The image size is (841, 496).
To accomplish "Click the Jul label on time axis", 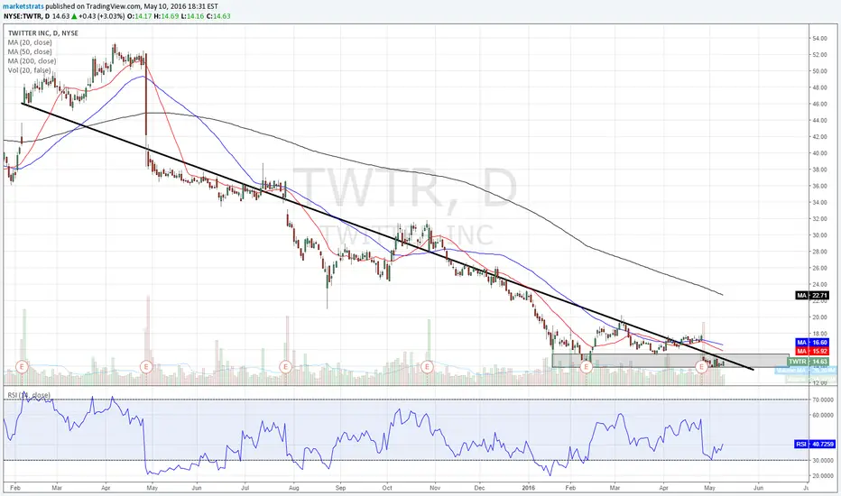I will pos(245,488).
